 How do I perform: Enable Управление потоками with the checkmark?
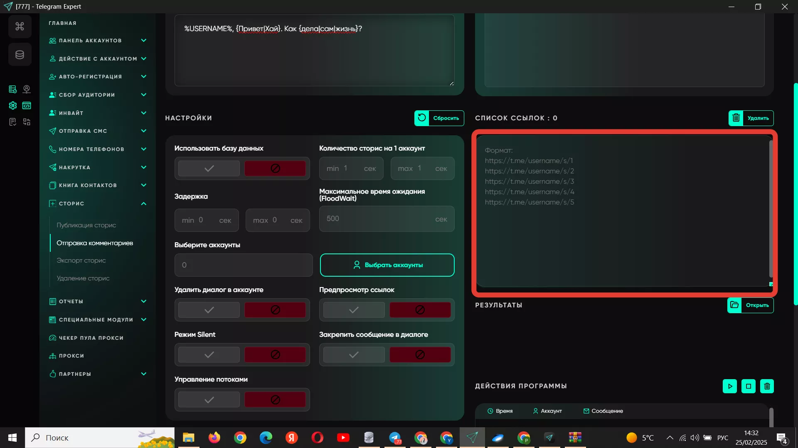pyautogui.click(x=209, y=399)
